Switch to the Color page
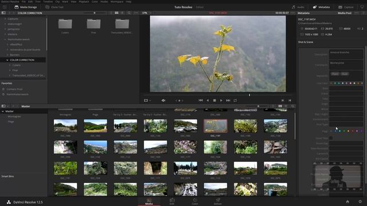 195,201
